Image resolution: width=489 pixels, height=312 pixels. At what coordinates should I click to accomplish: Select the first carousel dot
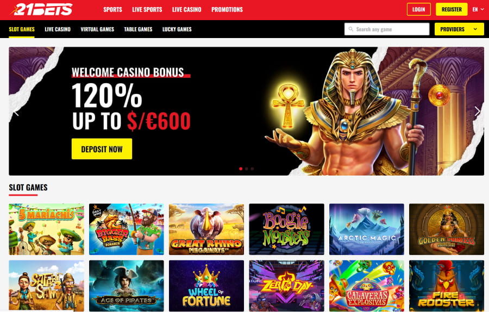pos(241,169)
